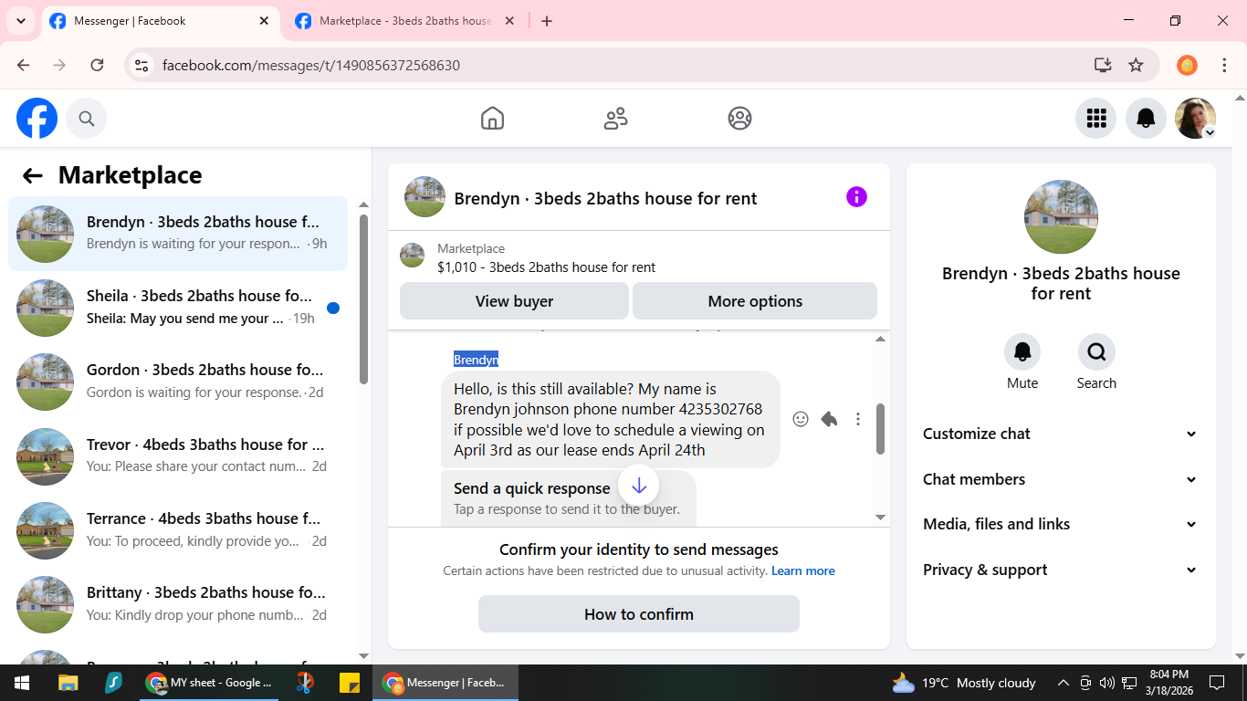Search in conversation with magnifier icon
This screenshot has width=1247, height=701.
tap(1096, 351)
